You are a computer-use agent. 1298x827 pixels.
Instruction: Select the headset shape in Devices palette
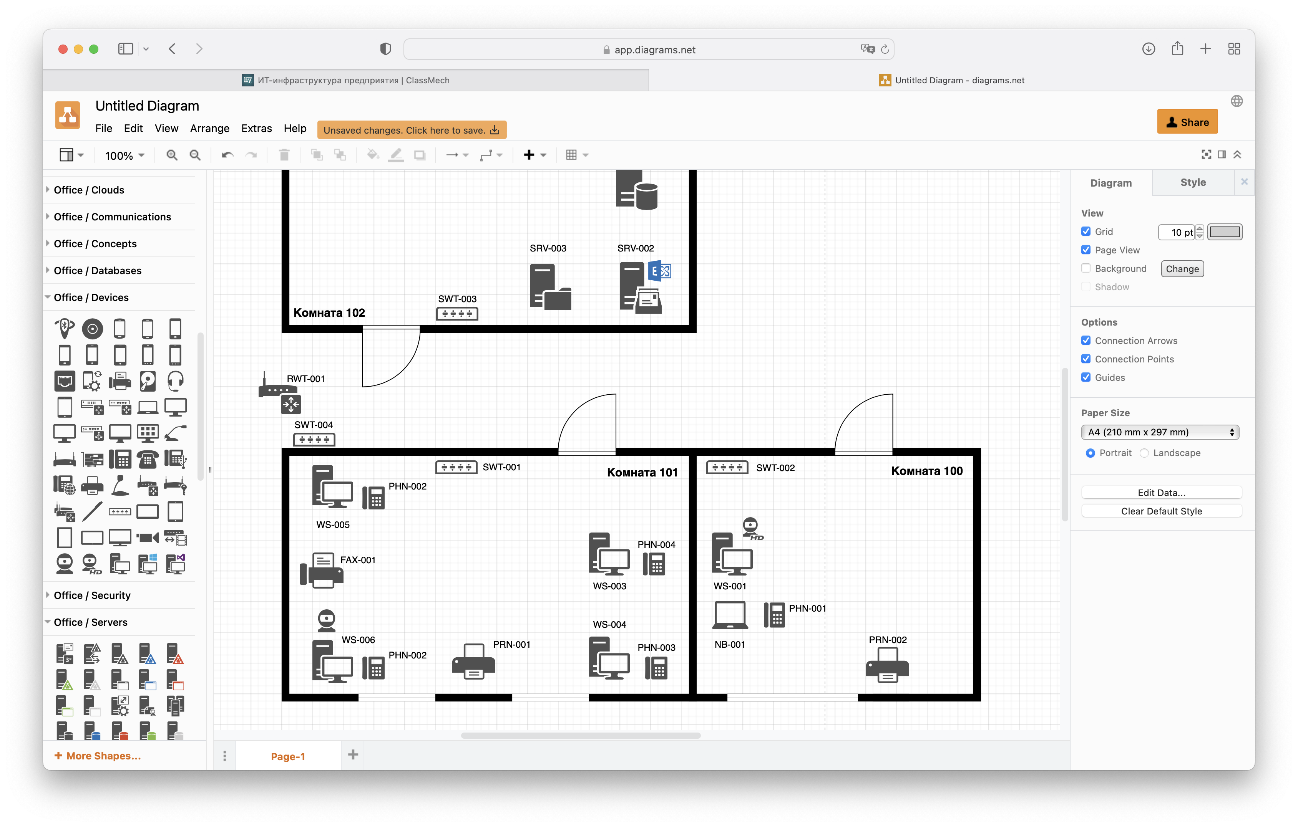(175, 382)
